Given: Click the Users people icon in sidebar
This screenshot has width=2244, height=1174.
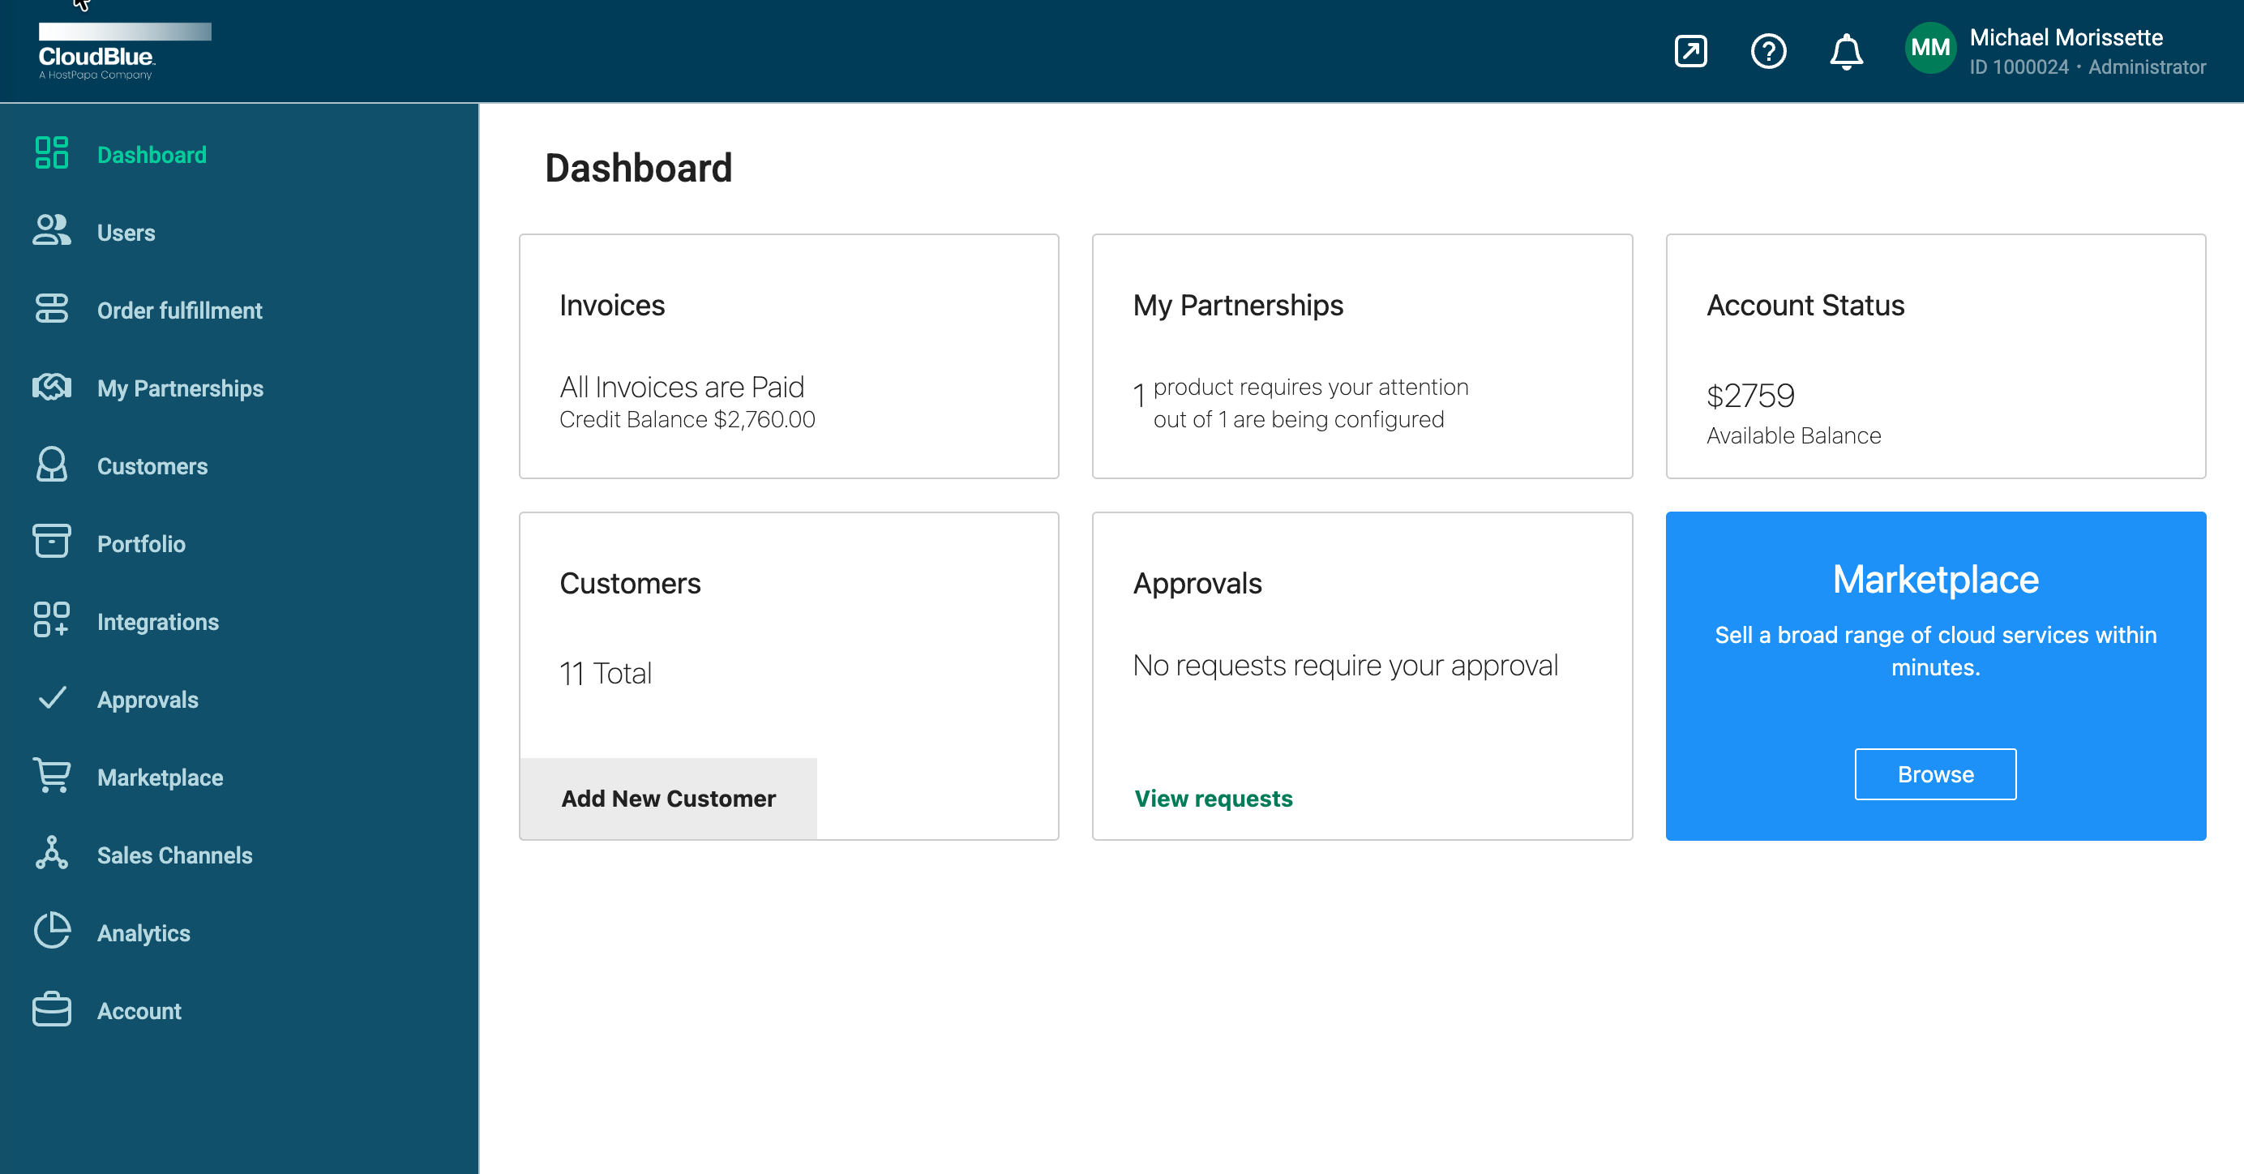Looking at the screenshot, I should click(x=51, y=232).
